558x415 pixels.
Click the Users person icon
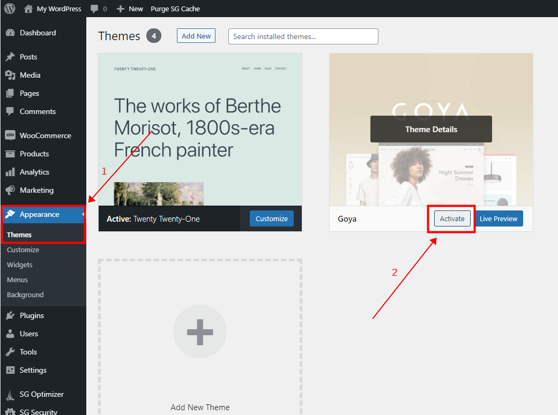(10, 334)
